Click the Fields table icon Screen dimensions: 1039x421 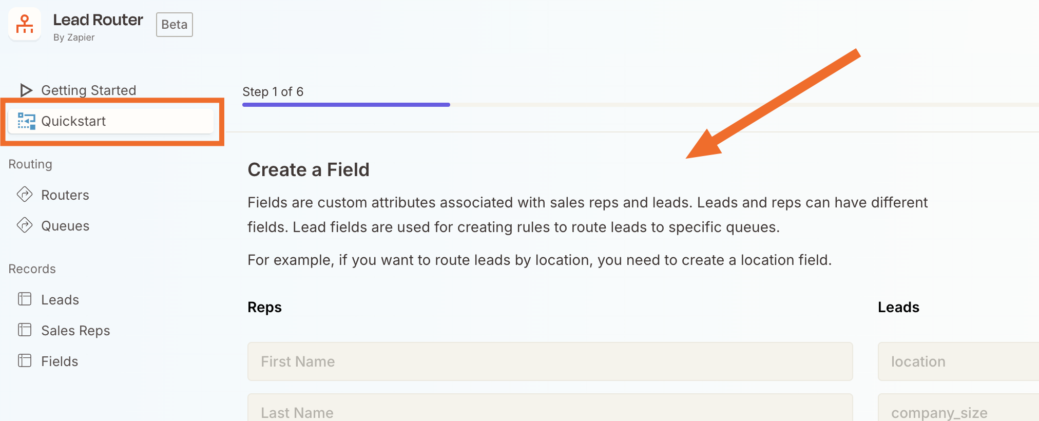tap(25, 360)
